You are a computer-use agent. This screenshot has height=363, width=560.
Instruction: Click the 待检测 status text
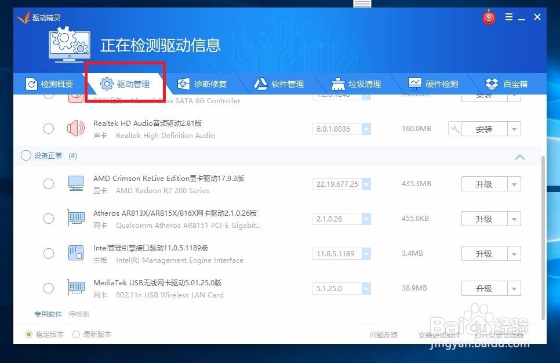[x=79, y=314]
